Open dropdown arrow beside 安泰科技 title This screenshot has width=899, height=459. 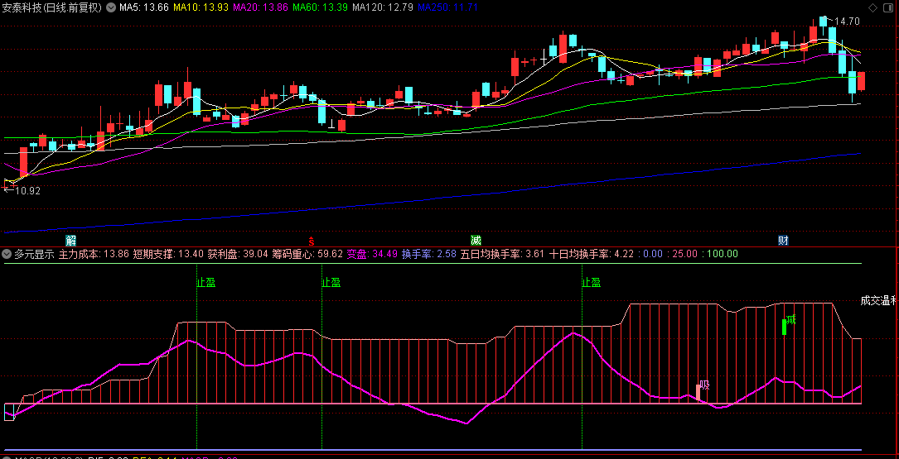point(111,7)
